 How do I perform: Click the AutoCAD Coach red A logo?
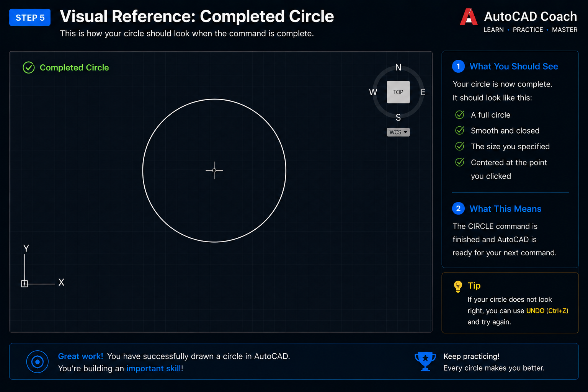pyautogui.click(x=469, y=17)
